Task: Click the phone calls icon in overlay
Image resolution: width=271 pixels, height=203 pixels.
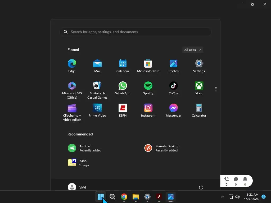Action: click(227, 179)
